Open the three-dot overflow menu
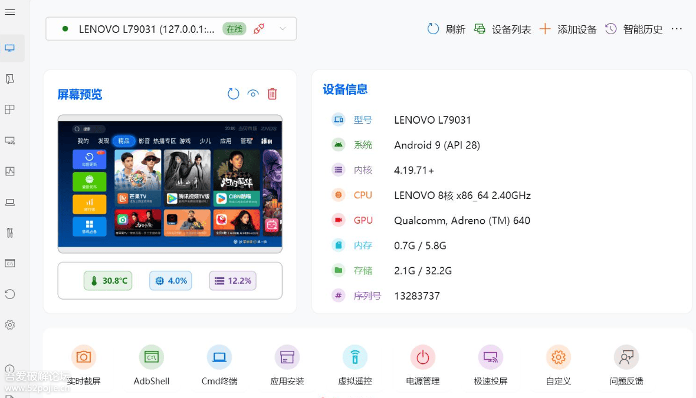The height and width of the screenshot is (398, 696). tap(677, 29)
